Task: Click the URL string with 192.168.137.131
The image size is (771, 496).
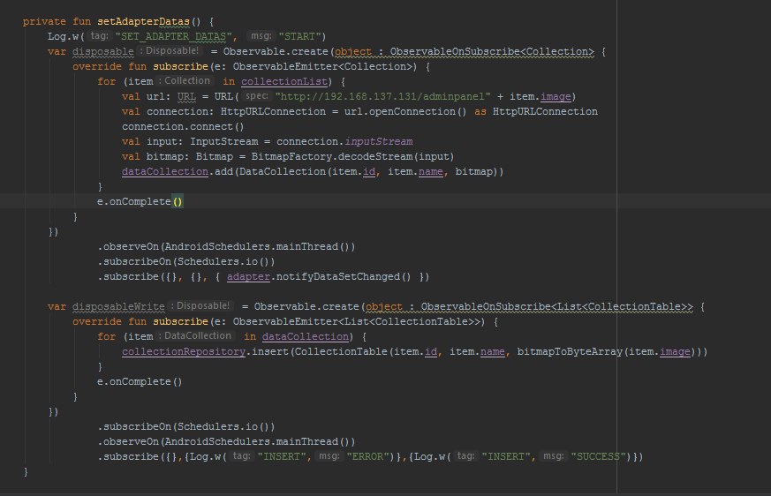Action: click(382, 97)
